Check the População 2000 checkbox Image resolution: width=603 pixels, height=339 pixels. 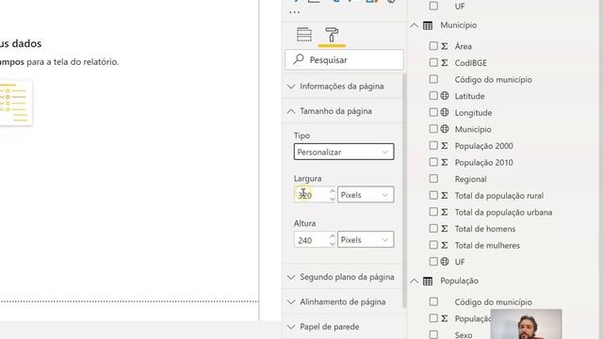coord(433,146)
